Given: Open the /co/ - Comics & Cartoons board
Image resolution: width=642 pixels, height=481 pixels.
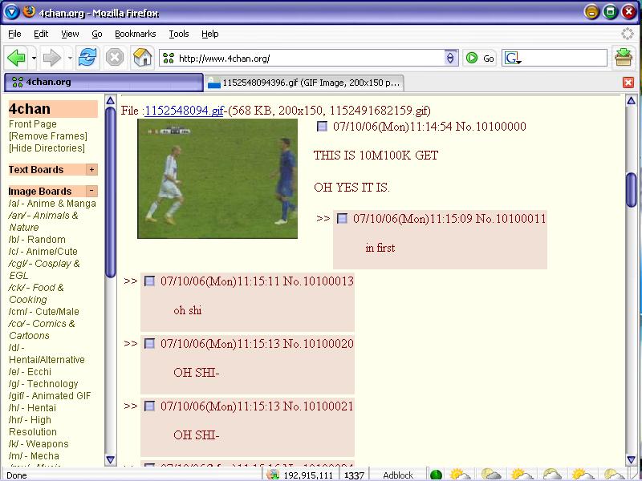Looking at the screenshot, I should (42, 329).
